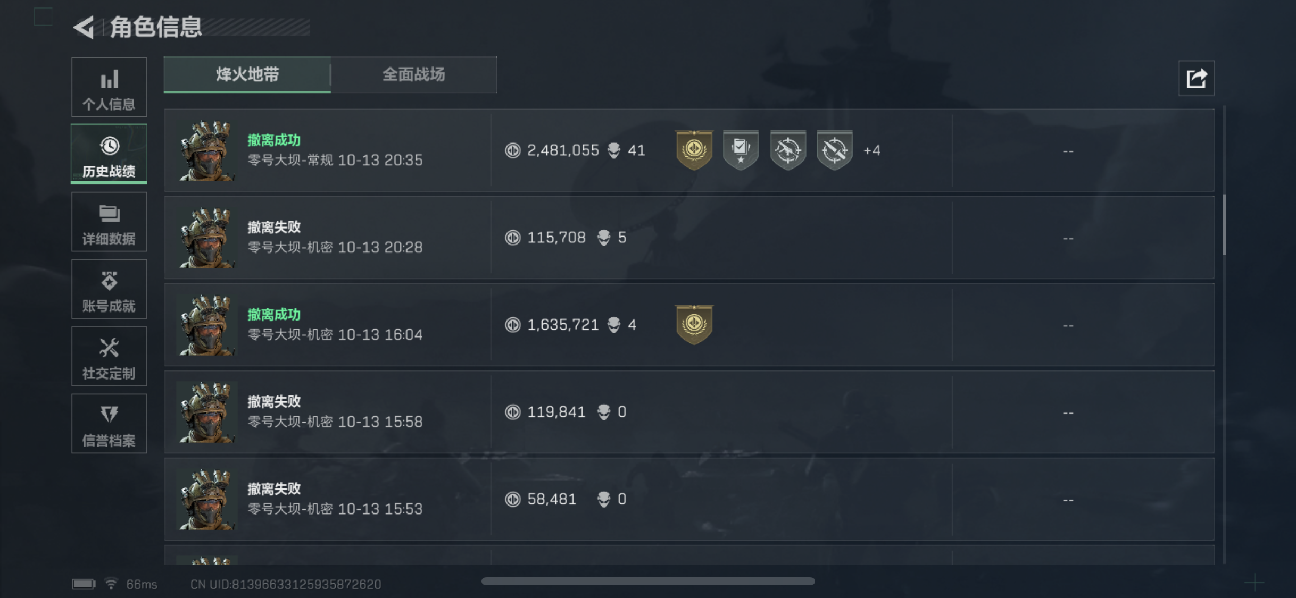Screen dimensions: 1296x598
Task: Switch to the 烽火地带 tab
Action: point(247,74)
